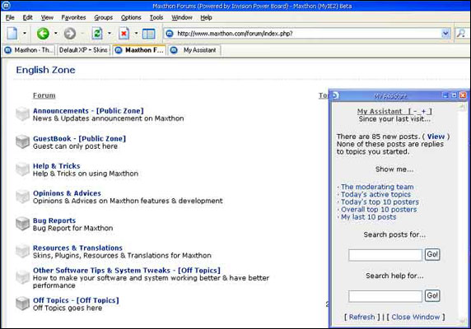Go back with the green Back arrow
Image resolution: width=471 pixels, height=329 pixels.
pos(43,33)
